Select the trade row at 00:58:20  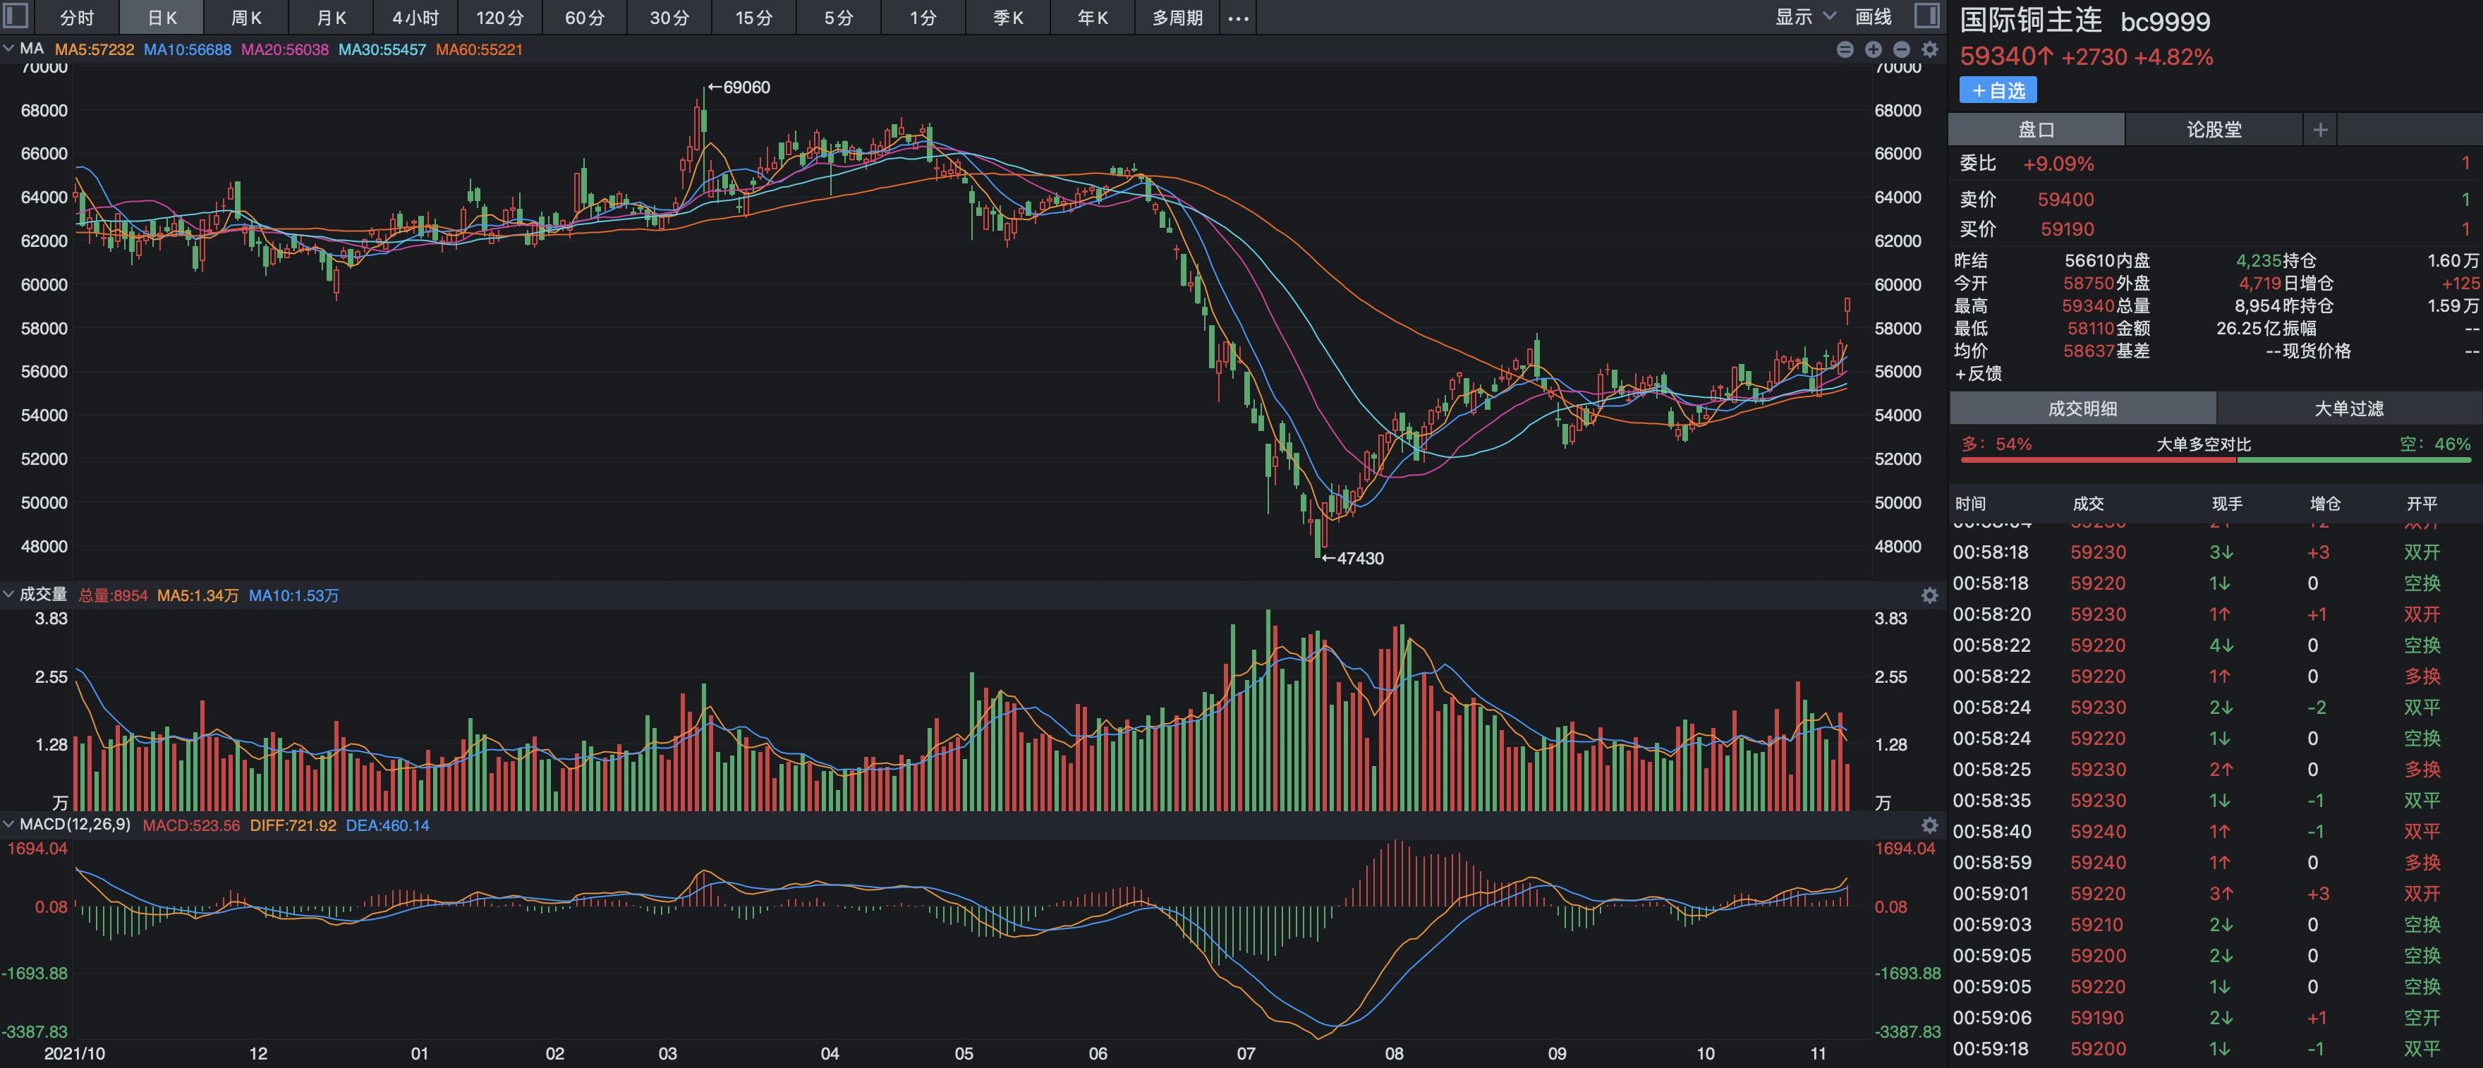[x=2215, y=614]
